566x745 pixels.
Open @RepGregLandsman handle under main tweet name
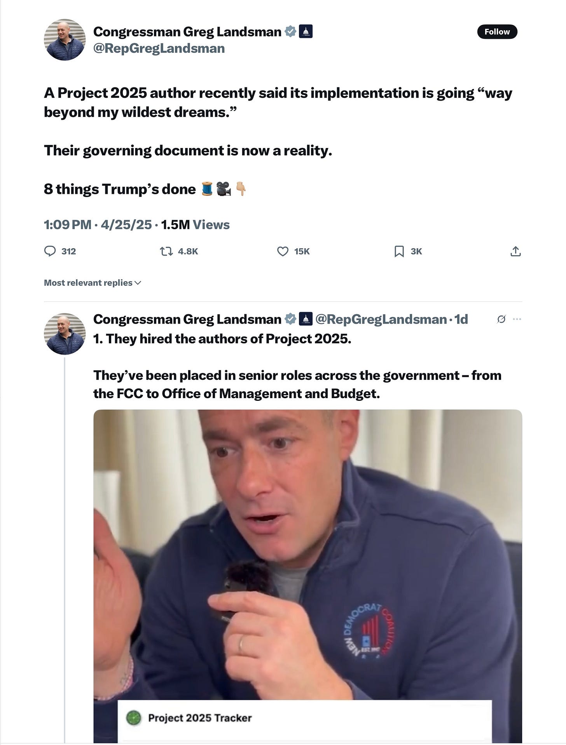pos(159,49)
